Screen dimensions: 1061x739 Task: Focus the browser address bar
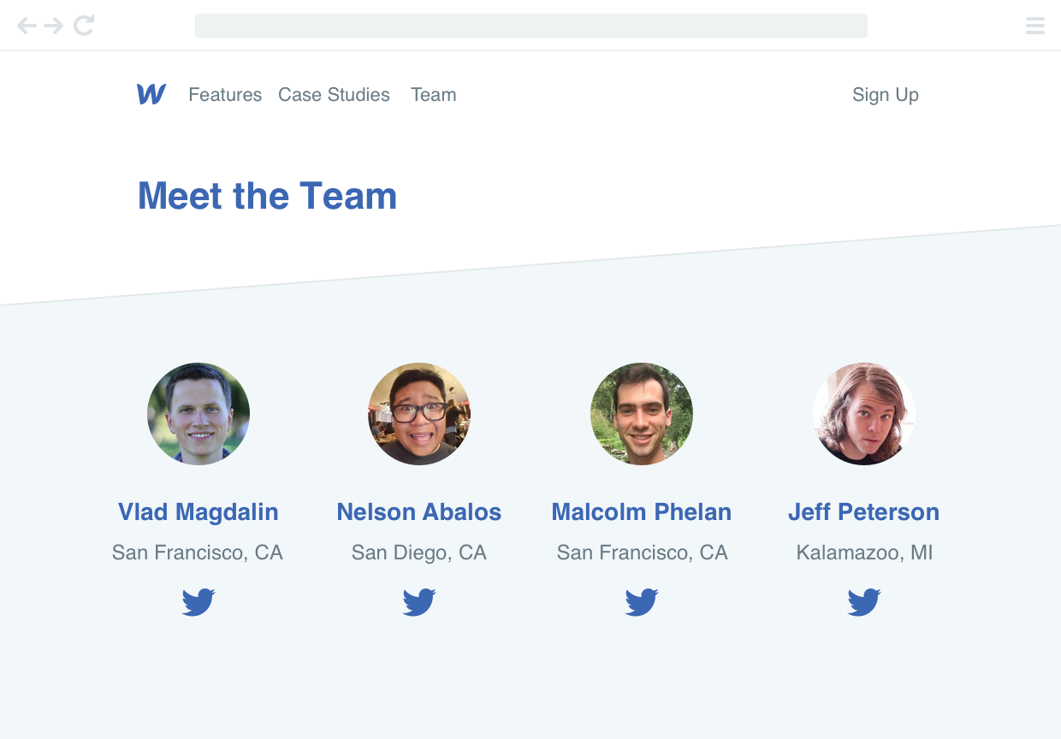pyautogui.click(x=530, y=26)
